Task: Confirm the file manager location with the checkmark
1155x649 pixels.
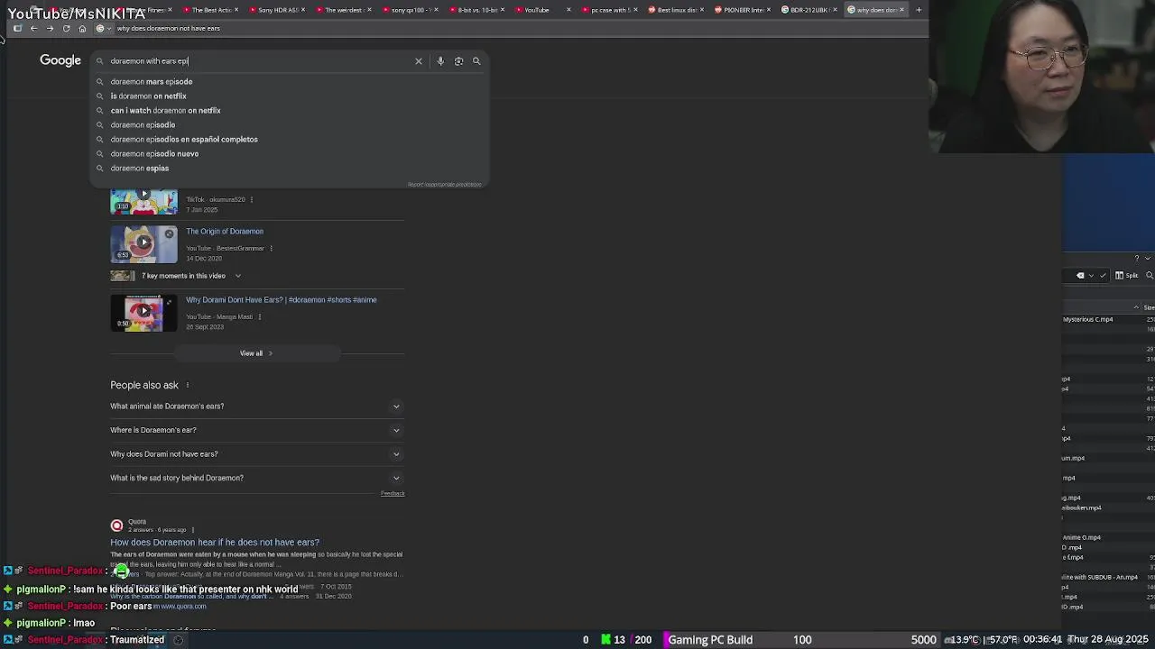Action: pyautogui.click(x=1103, y=275)
